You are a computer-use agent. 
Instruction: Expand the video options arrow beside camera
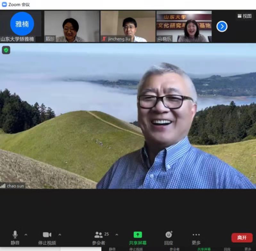[x=60, y=235]
